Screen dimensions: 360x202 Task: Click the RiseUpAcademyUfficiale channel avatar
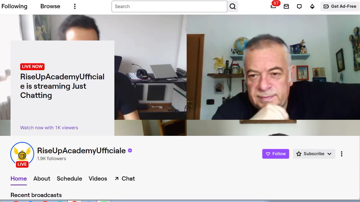[22, 154]
